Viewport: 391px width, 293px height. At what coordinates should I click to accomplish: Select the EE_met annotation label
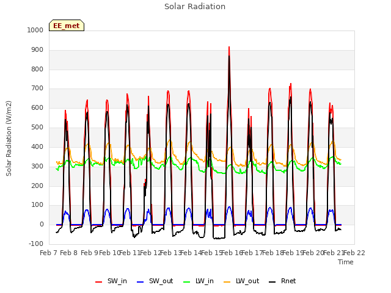point(67,26)
